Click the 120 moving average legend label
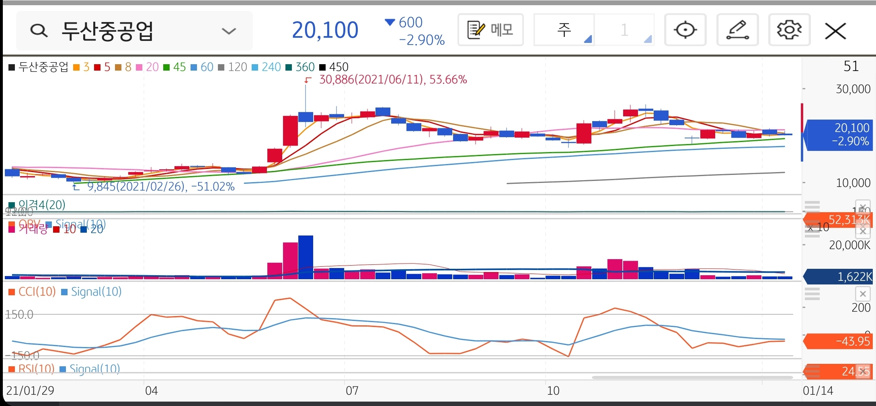The height and width of the screenshot is (406, 876). click(x=237, y=67)
